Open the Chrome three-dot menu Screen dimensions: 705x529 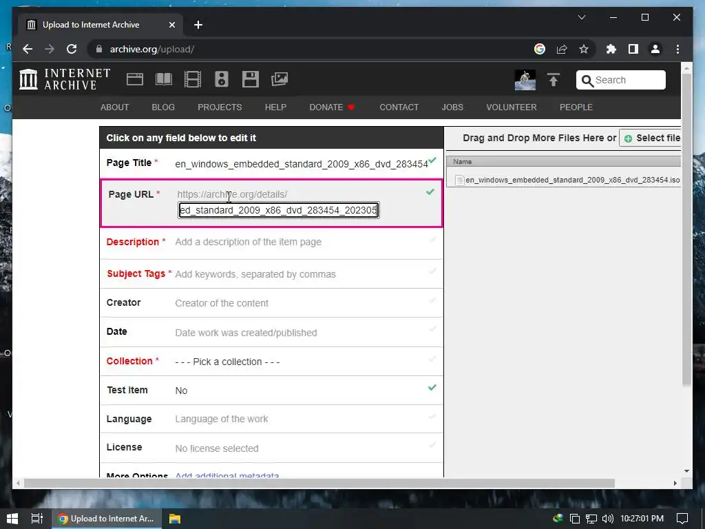pyautogui.click(x=677, y=49)
